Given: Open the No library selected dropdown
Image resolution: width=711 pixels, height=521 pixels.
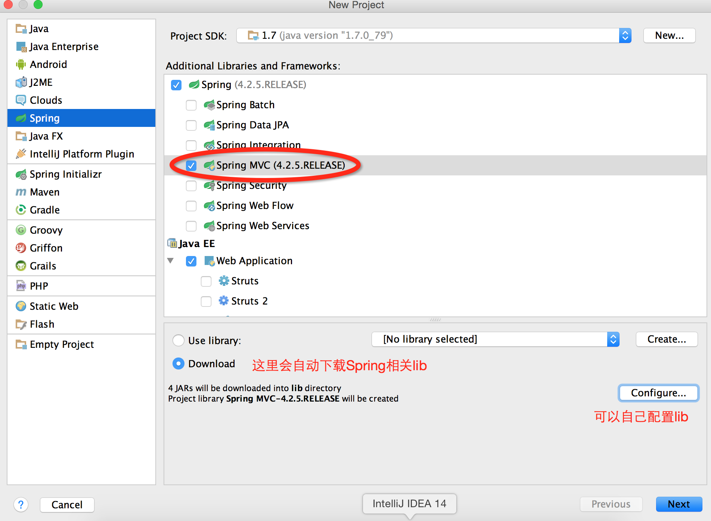Looking at the screenshot, I should point(496,339).
